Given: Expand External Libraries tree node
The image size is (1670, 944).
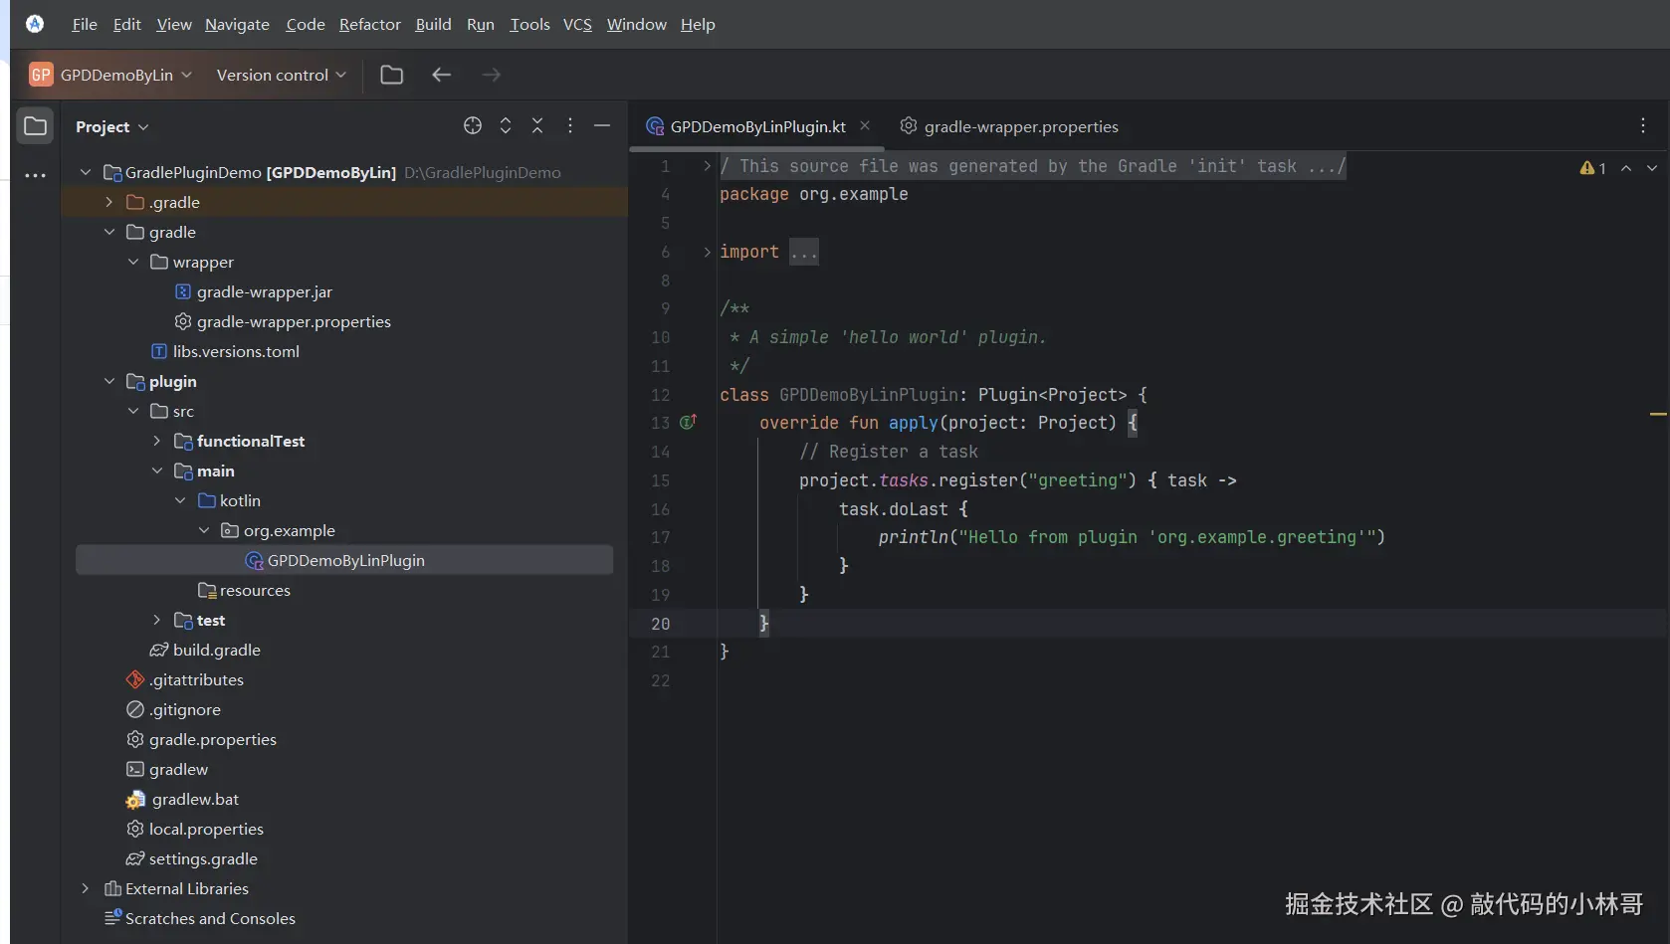Looking at the screenshot, I should coord(86,888).
